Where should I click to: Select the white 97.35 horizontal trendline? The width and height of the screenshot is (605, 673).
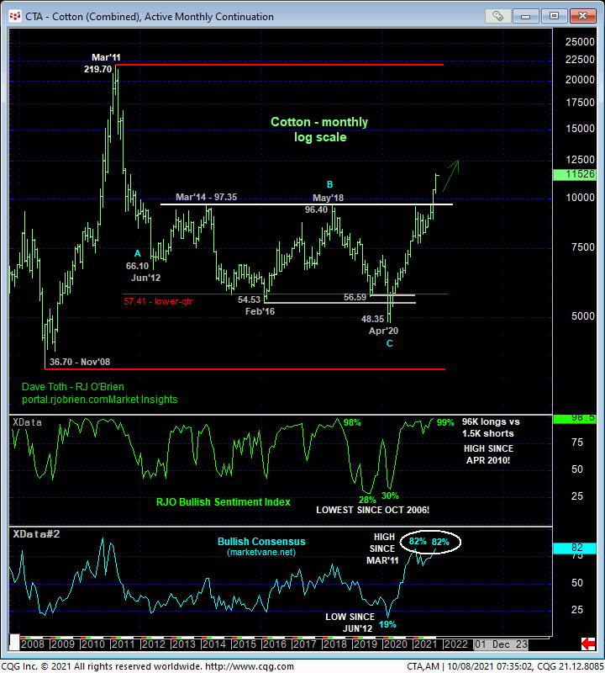pyautogui.click(x=252, y=204)
